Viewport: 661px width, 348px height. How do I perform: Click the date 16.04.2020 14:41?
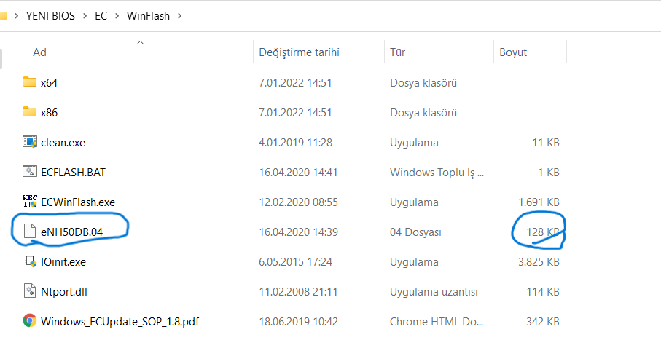(x=298, y=173)
